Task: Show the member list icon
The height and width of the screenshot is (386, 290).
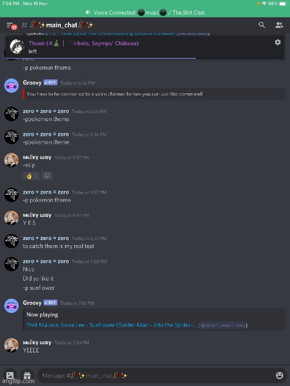Action: click(x=279, y=25)
